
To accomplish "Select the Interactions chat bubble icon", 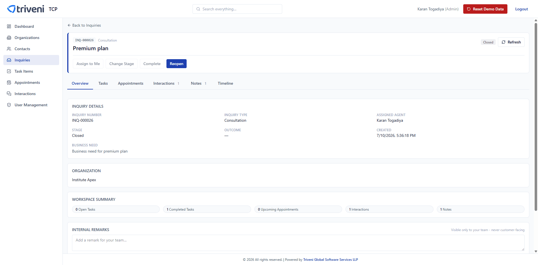I will pos(9,94).
